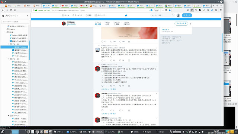238x134 pixels.
Task: Click the Twitter bird logo in the header
Action: coord(126,15)
